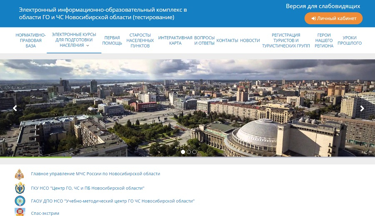
Task: Select the second carousel indicator dot
Action: [x=189, y=152]
